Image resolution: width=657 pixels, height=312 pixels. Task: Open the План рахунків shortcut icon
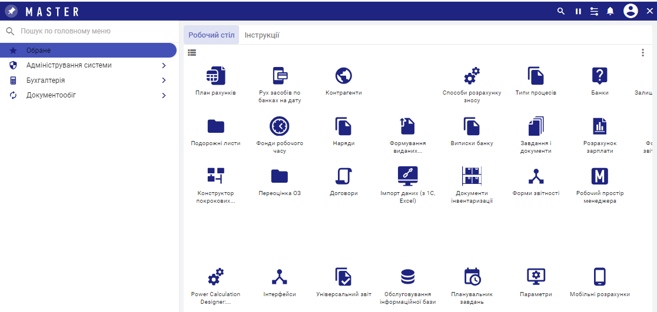215,76
